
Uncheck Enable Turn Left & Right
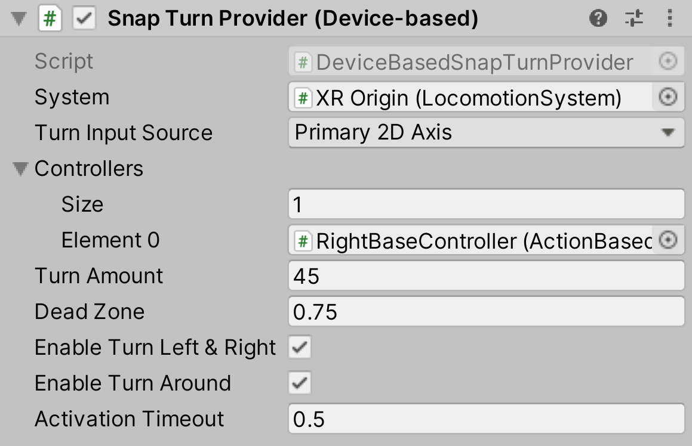300,347
